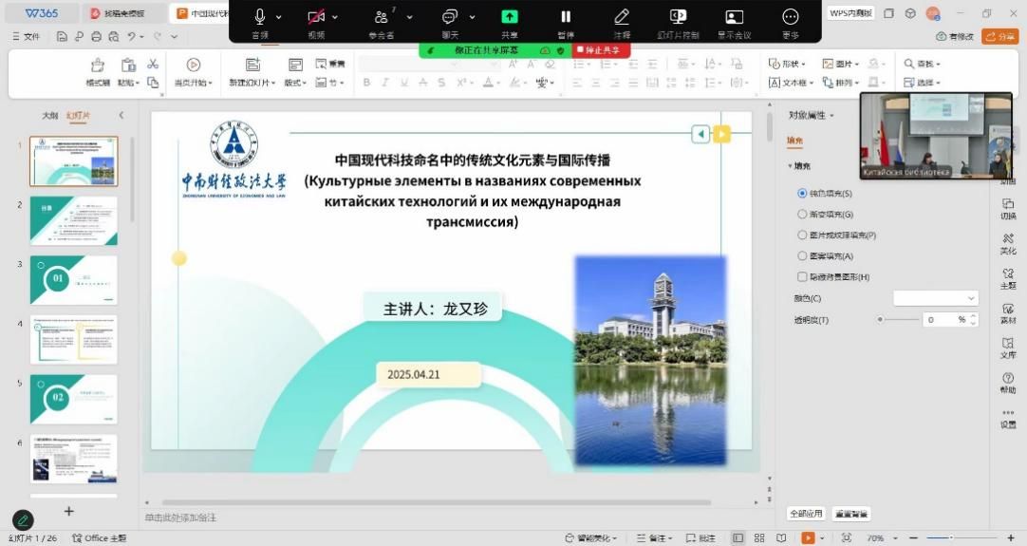Image resolution: width=1027 pixels, height=546 pixels.
Task: Select picture or texture fill option
Action: (x=802, y=235)
